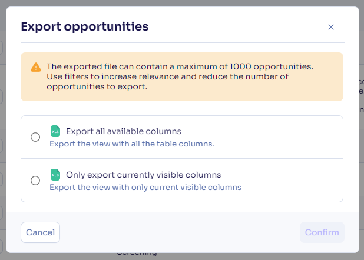Click the XLS icon beside Only export currently visible
The image size is (364, 260).
(55, 175)
